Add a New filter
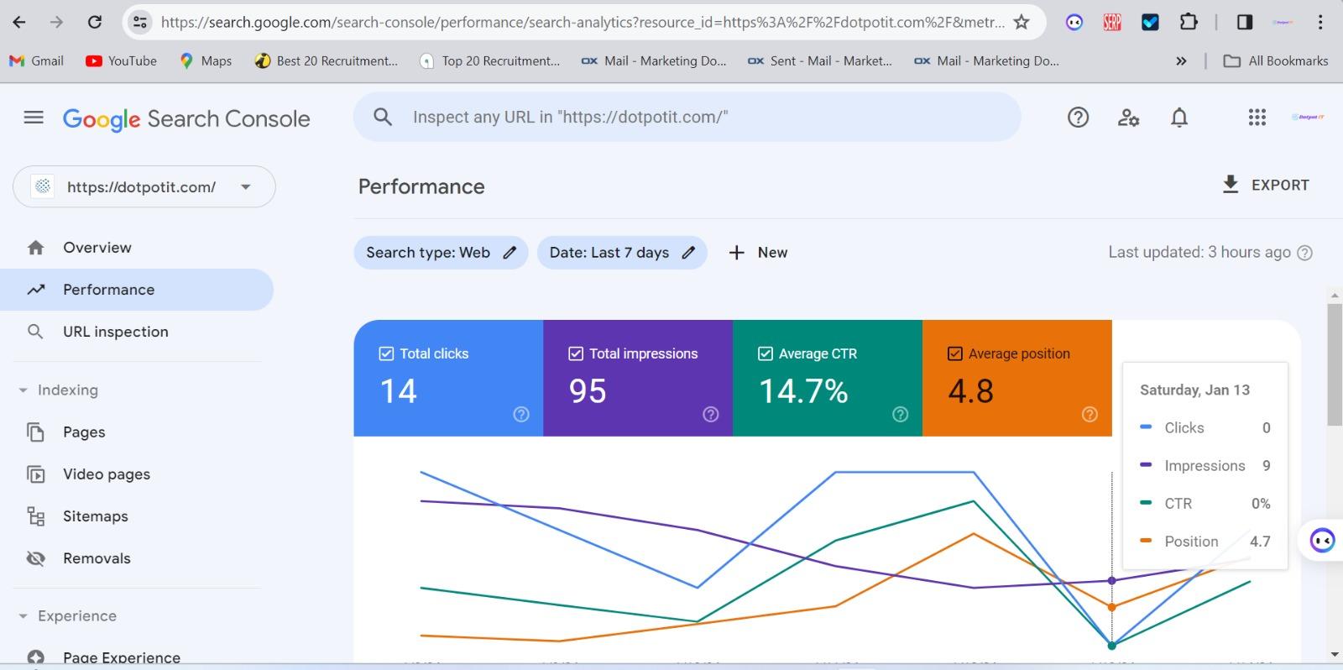 (x=758, y=253)
